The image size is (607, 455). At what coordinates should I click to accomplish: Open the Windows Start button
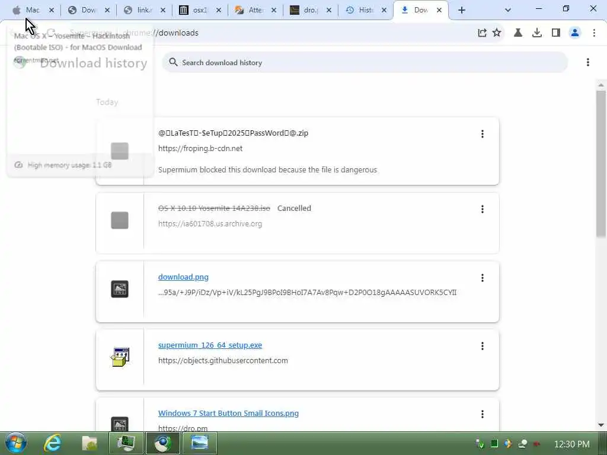[16, 443]
